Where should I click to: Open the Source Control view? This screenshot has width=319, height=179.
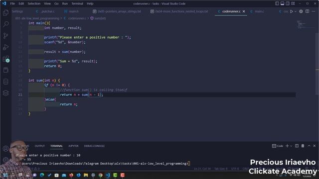5,36
